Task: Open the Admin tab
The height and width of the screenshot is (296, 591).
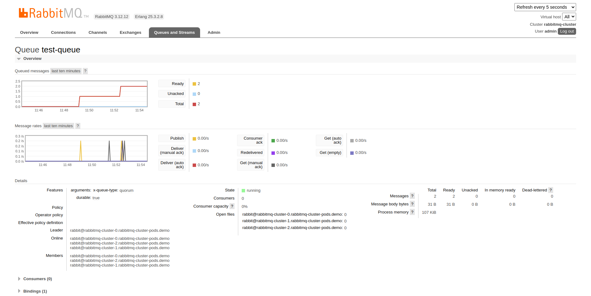Action: click(x=214, y=33)
